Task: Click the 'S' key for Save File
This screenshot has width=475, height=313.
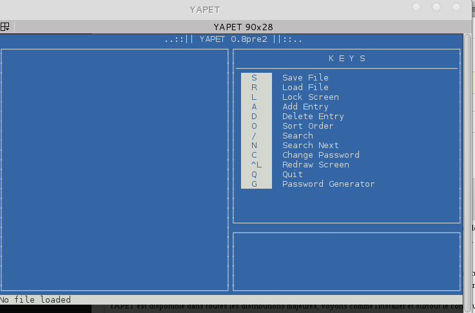Action: click(x=254, y=78)
